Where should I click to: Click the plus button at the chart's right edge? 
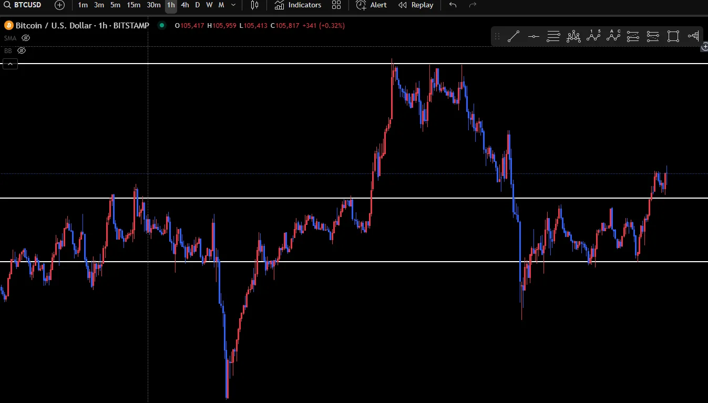(x=705, y=47)
